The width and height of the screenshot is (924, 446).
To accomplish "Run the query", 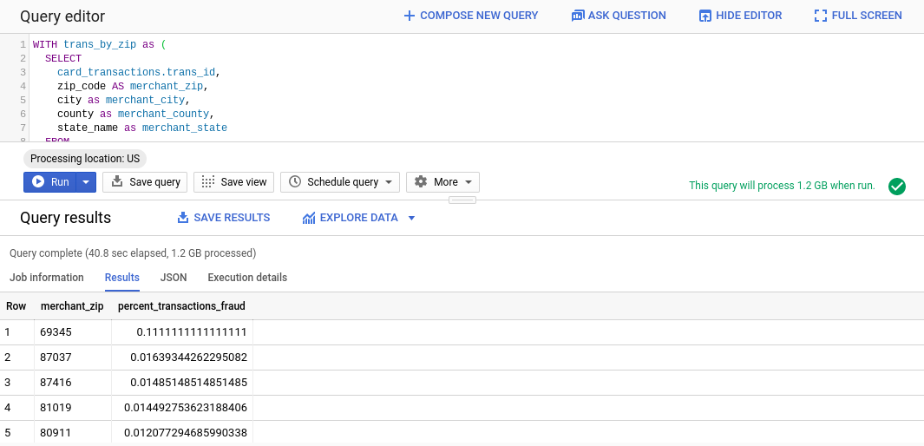I will click(50, 182).
